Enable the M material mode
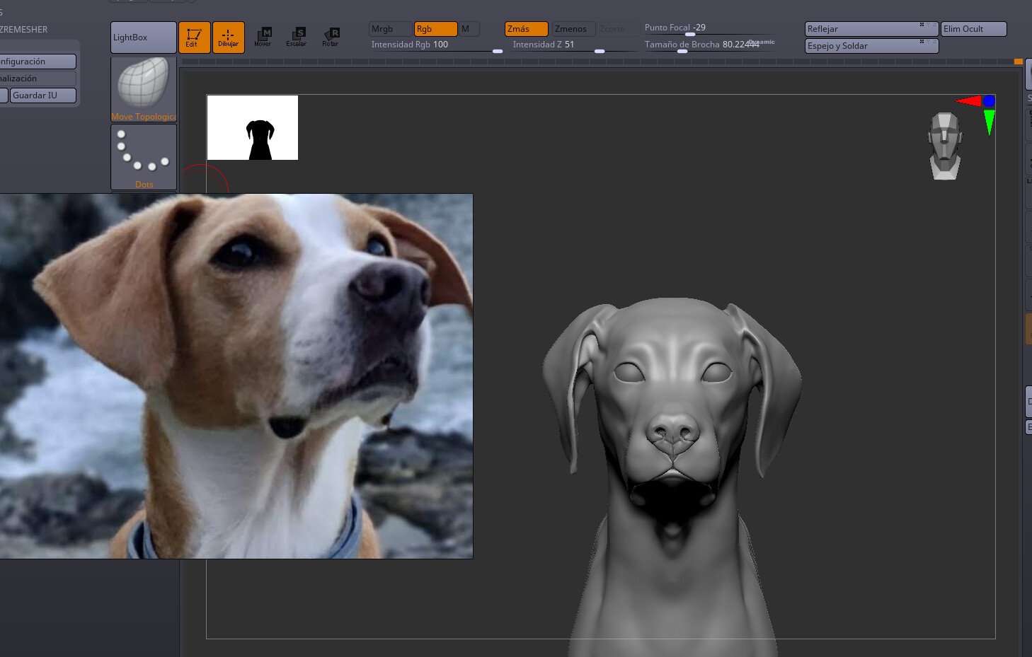The height and width of the screenshot is (657, 1032). point(469,29)
